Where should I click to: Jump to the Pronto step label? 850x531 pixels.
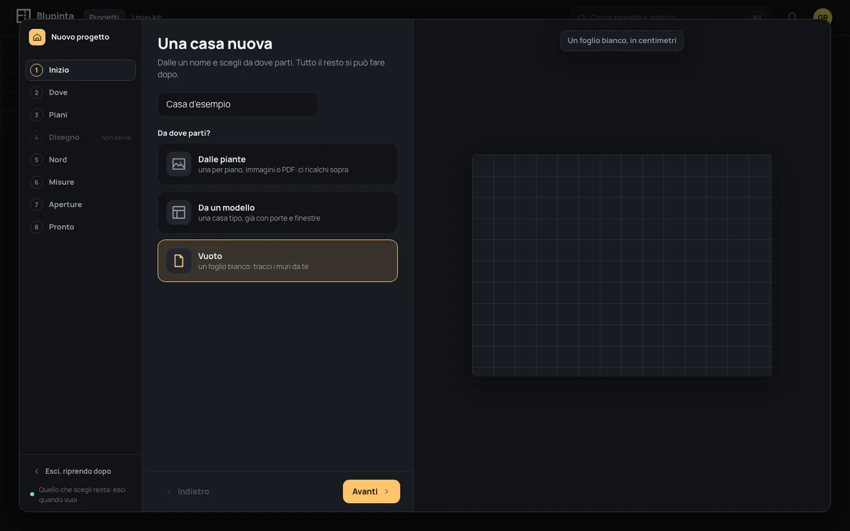[61, 227]
